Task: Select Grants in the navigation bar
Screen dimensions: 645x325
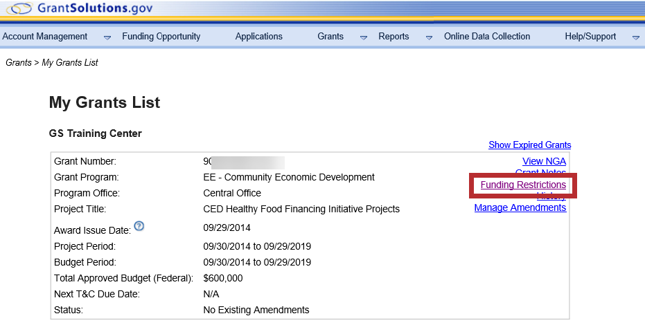Action: (330, 37)
